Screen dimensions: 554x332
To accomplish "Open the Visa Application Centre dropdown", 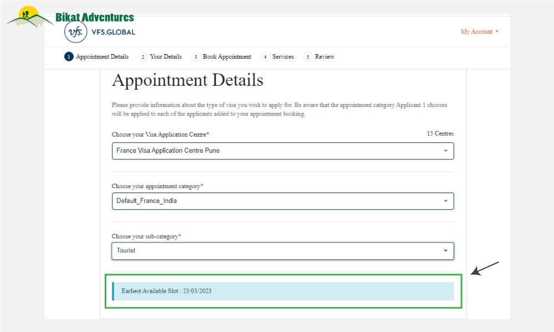I will pos(283,151).
